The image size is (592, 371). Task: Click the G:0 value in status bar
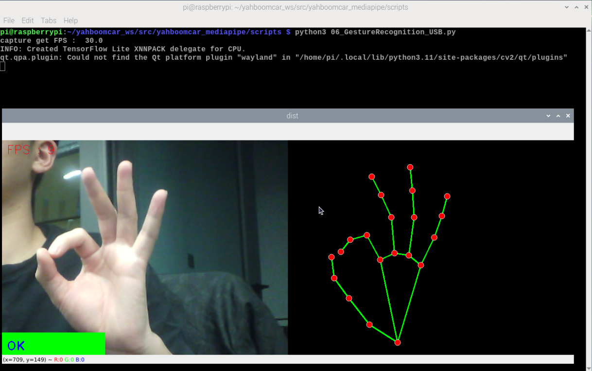(69, 360)
